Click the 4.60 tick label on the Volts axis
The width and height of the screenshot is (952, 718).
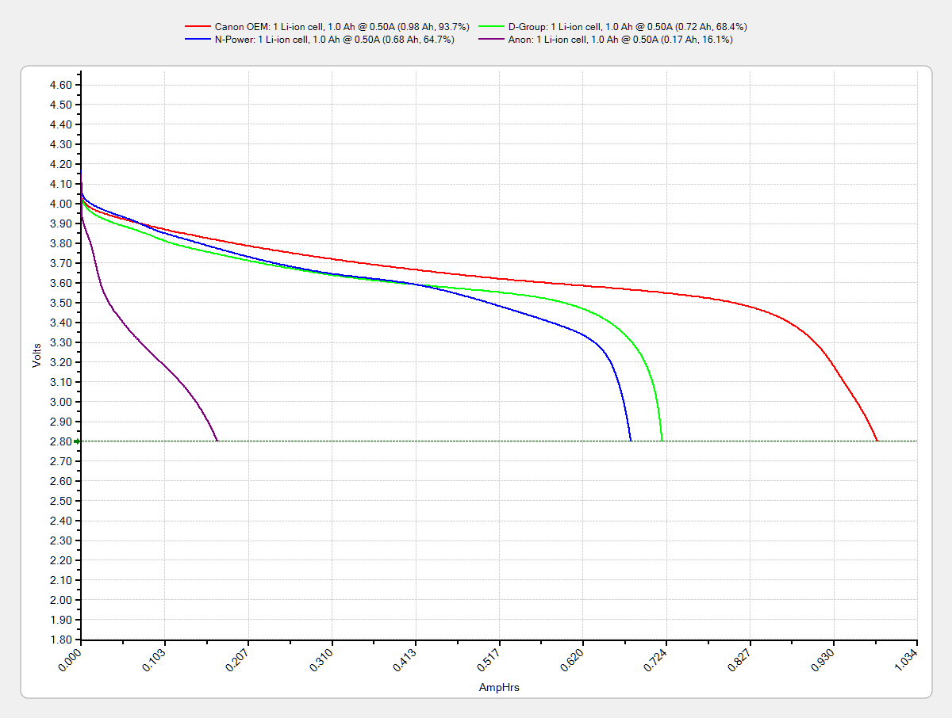click(61, 85)
